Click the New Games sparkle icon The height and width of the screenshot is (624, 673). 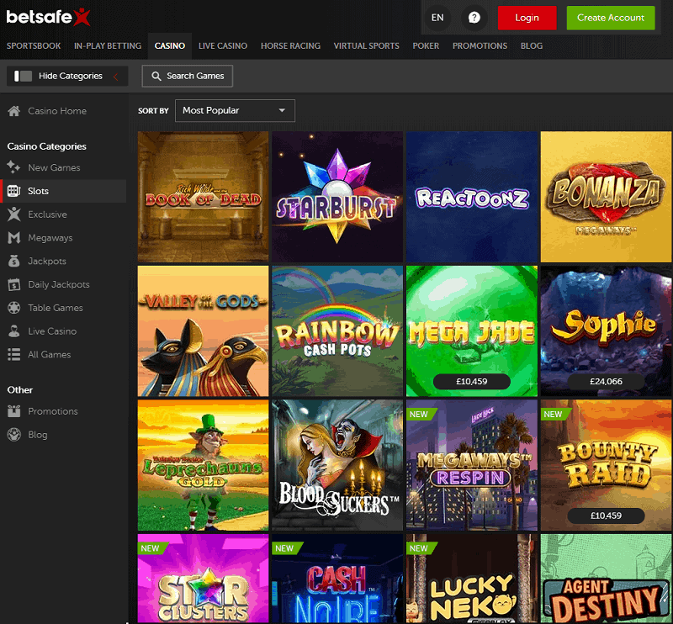tap(13, 167)
